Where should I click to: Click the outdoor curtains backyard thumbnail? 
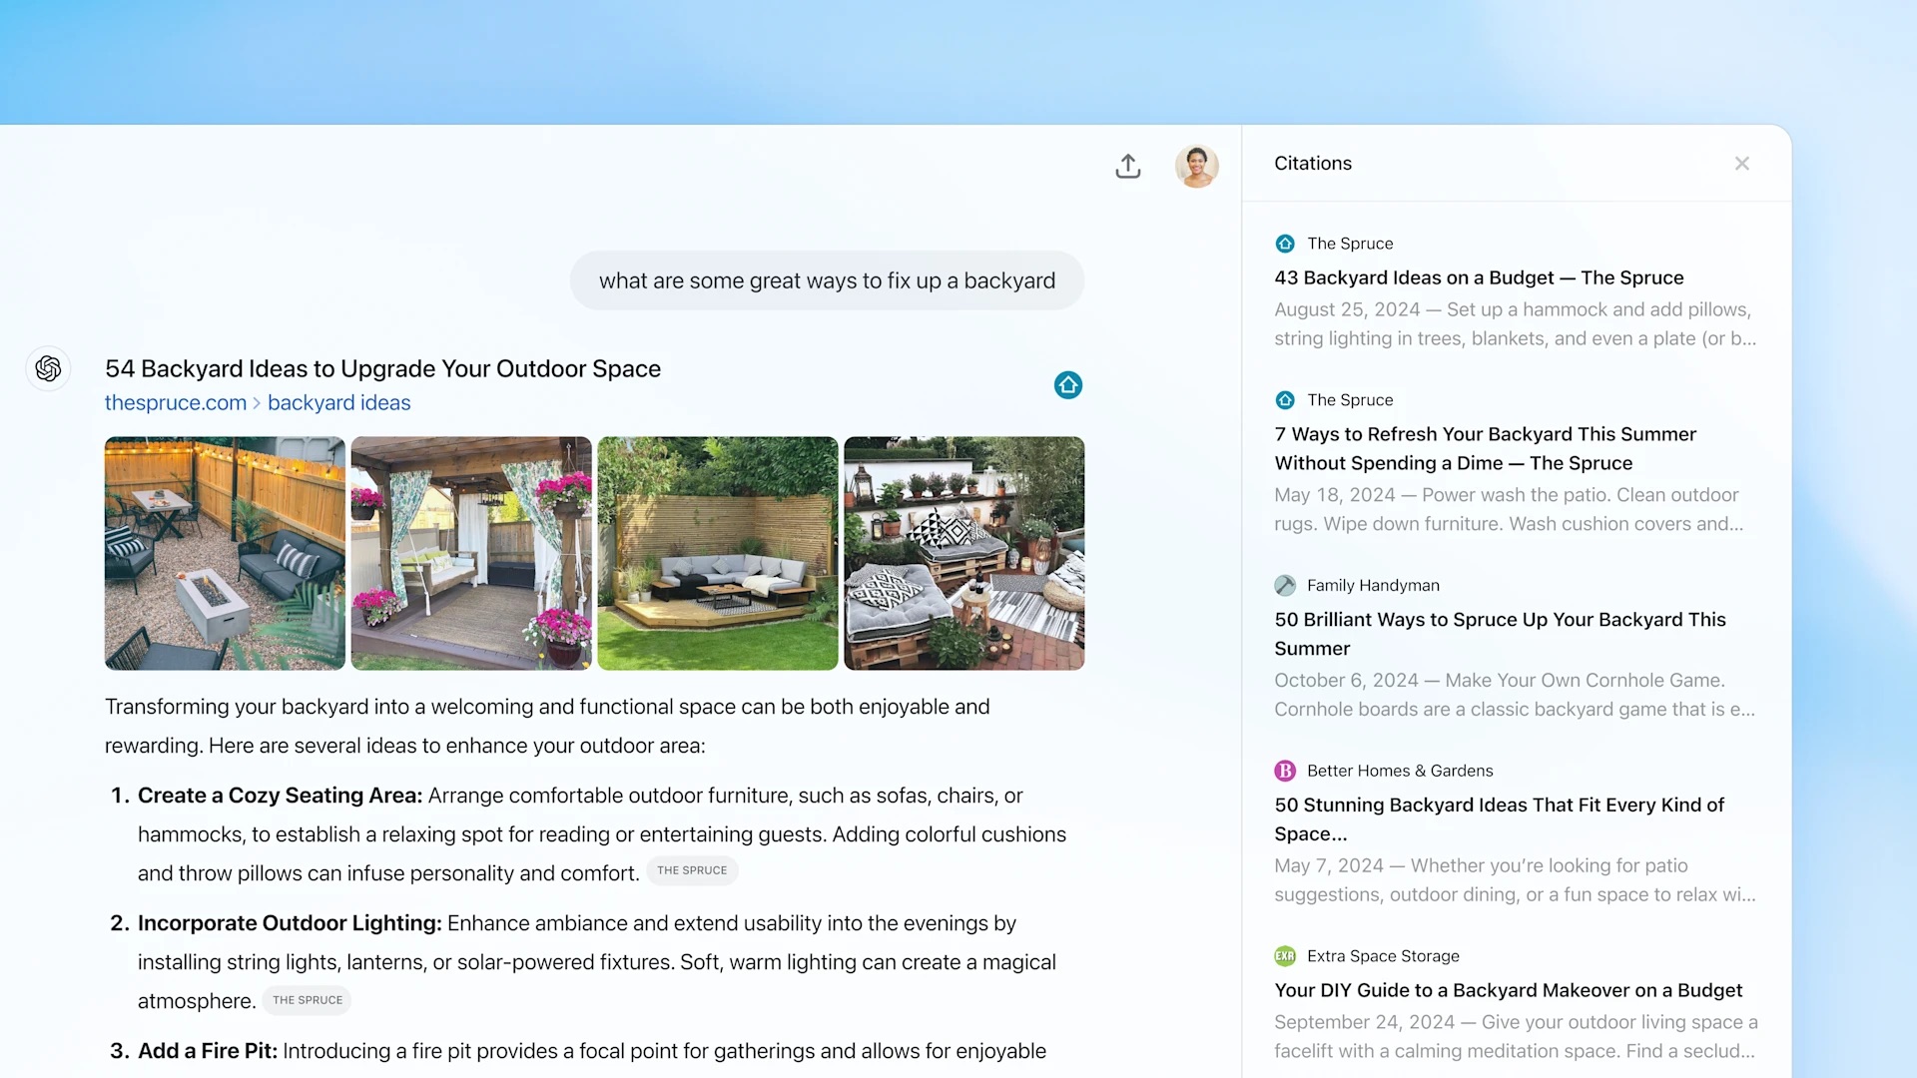(471, 553)
